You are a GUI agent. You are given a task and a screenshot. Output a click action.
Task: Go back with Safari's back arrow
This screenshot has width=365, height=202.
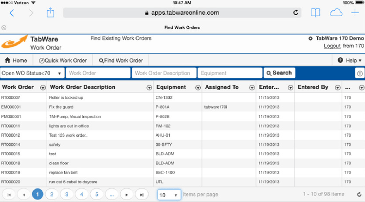[x=12, y=13]
